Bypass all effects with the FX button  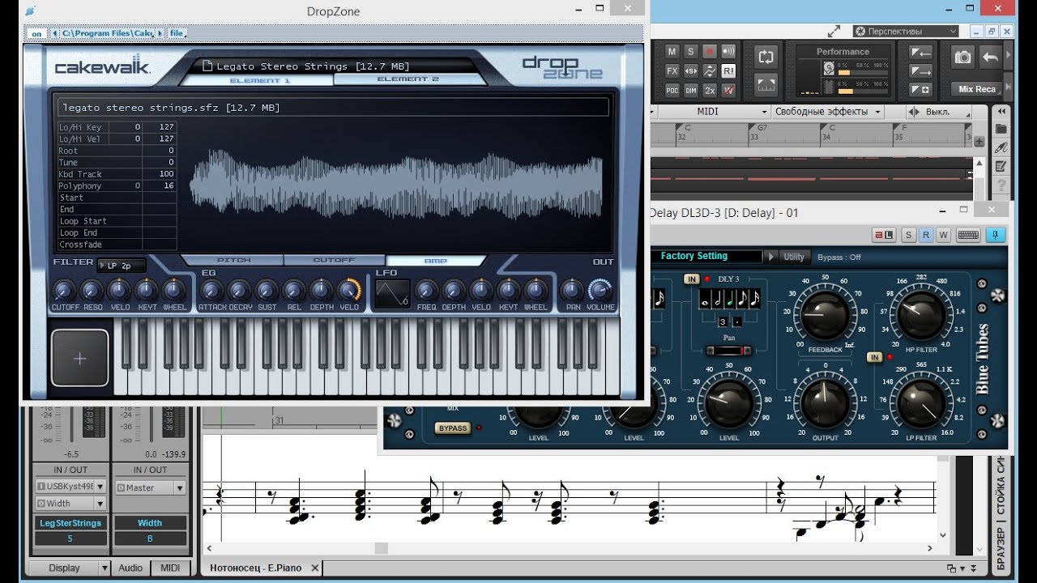(x=672, y=71)
